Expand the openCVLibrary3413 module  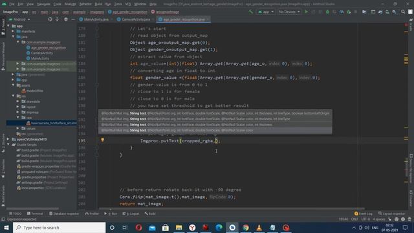(8, 139)
